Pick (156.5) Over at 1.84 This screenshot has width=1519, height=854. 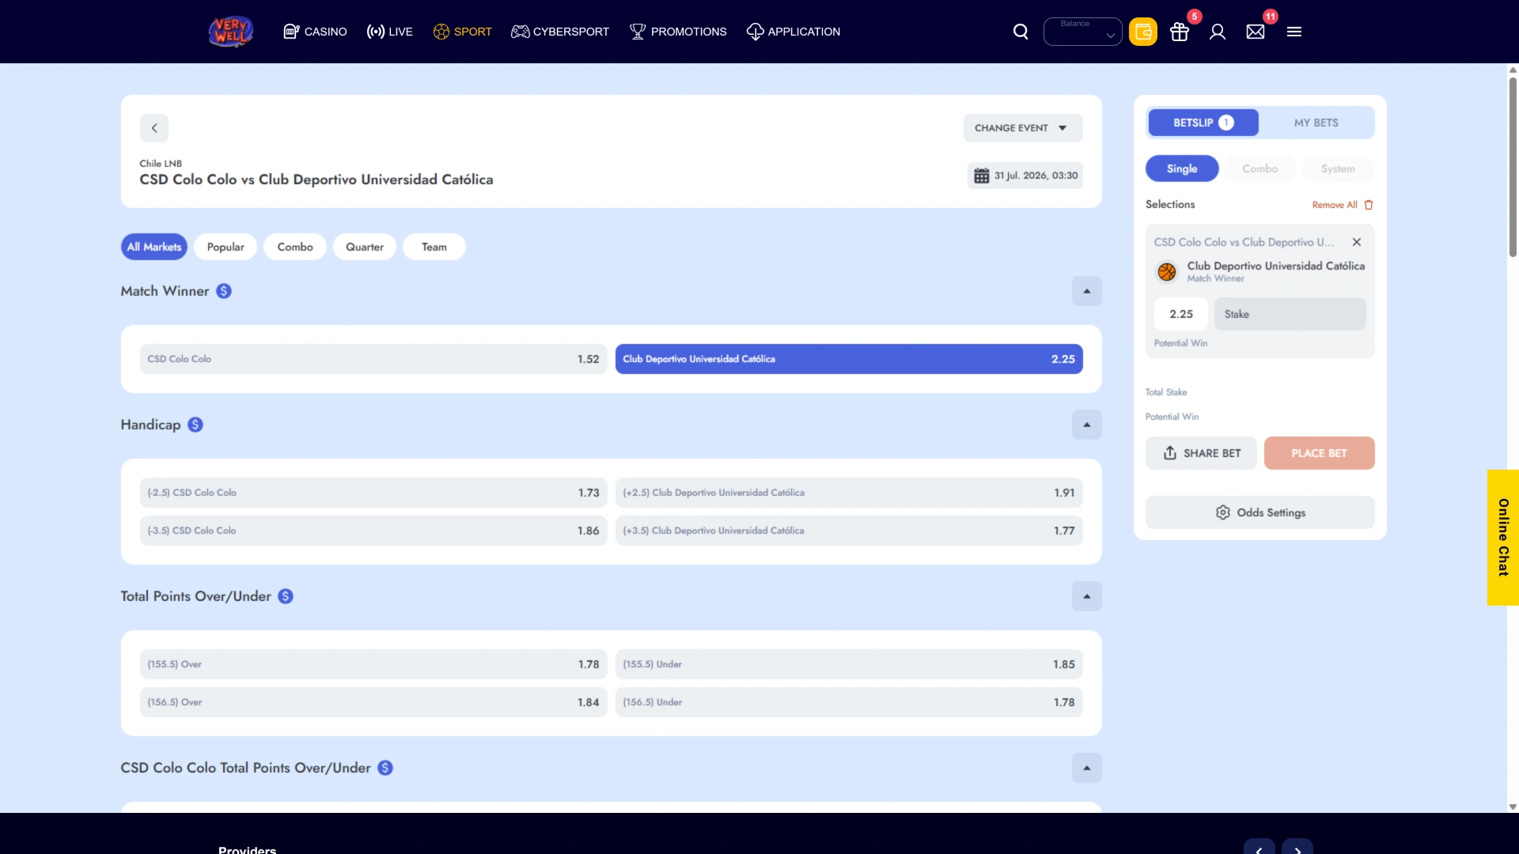pos(373,702)
